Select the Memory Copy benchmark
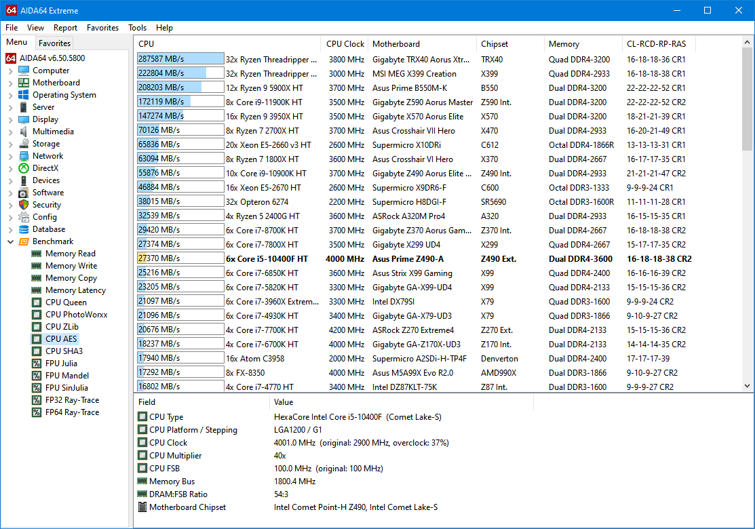 coord(71,278)
